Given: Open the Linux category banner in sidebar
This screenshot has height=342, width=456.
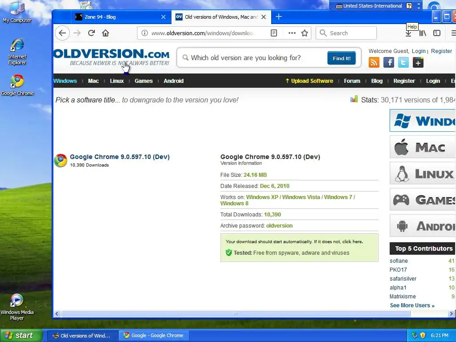Looking at the screenshot, I should 423,173.
